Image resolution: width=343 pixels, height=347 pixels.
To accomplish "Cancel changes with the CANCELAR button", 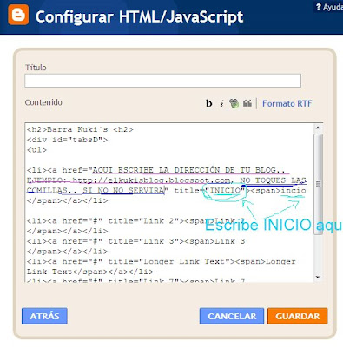I will (x=232, y=316).
